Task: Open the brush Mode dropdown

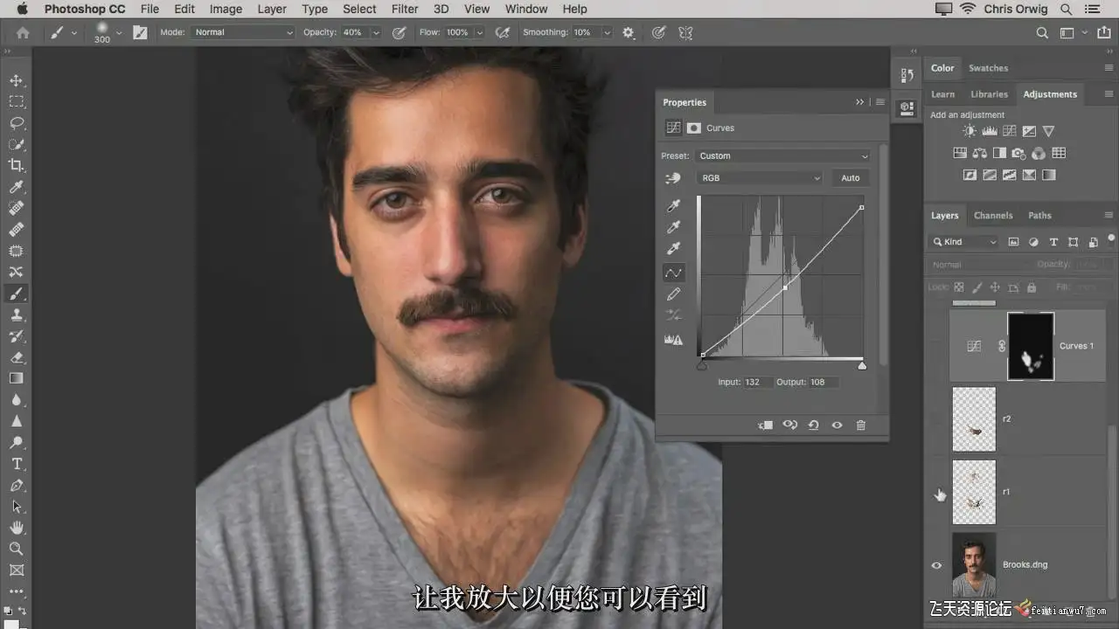Action: point(244,32)
